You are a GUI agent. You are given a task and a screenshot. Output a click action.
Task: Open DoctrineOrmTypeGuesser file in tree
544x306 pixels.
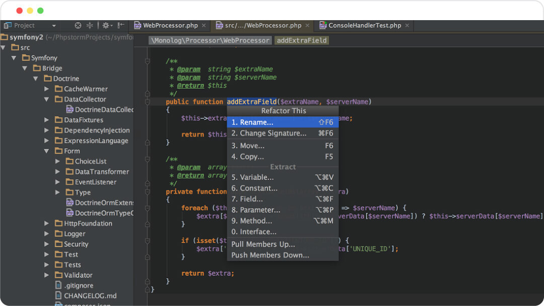(x=103, y=213)
